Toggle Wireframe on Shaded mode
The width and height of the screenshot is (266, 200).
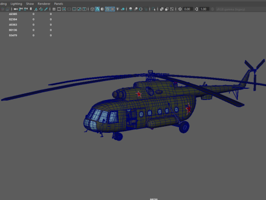(x=108, y=9)
